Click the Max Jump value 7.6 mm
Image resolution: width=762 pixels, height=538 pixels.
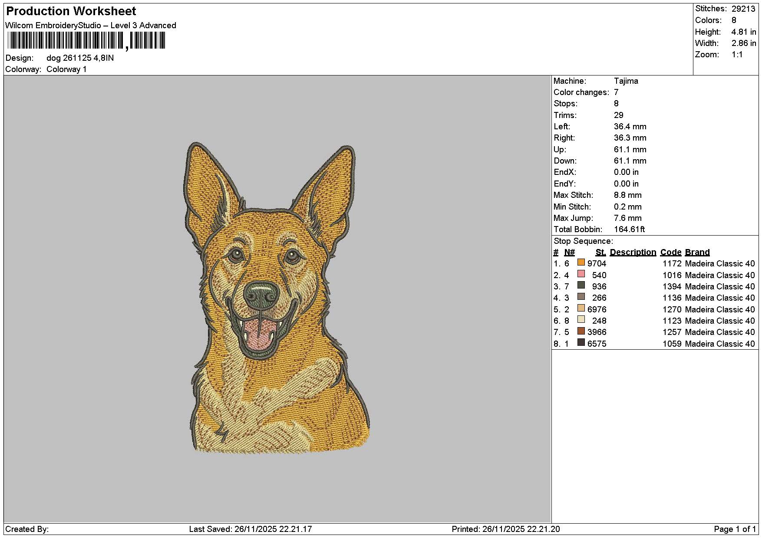tap(627, 218)
